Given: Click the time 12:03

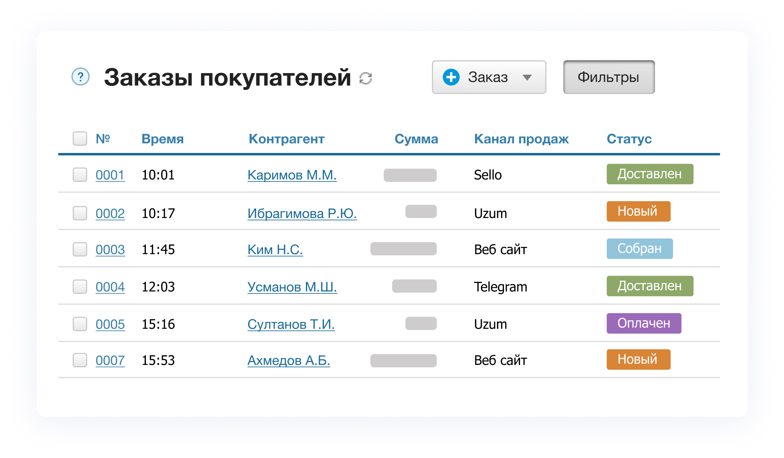Looking at the screenshot, I should 158,287.
